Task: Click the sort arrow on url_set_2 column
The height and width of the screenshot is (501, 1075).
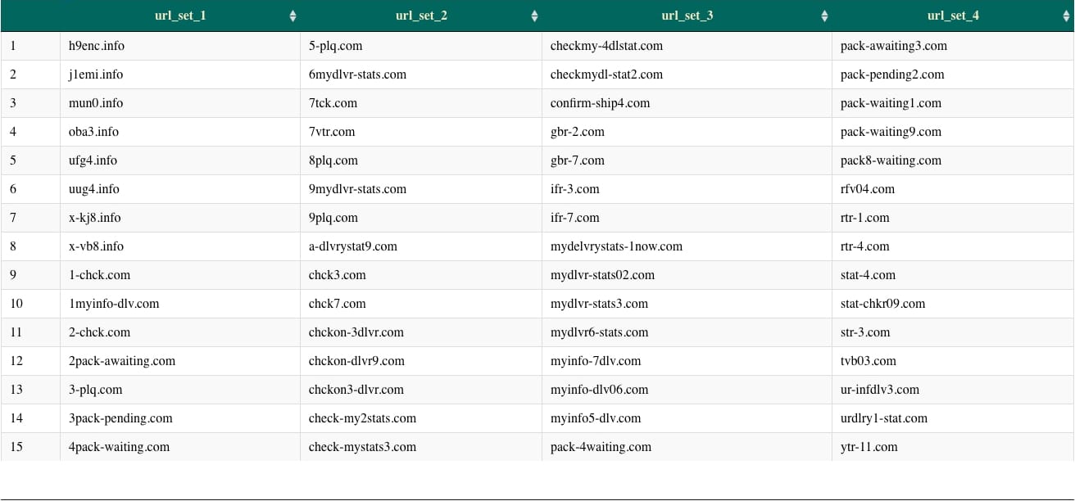Action: [x=534, y=15]
